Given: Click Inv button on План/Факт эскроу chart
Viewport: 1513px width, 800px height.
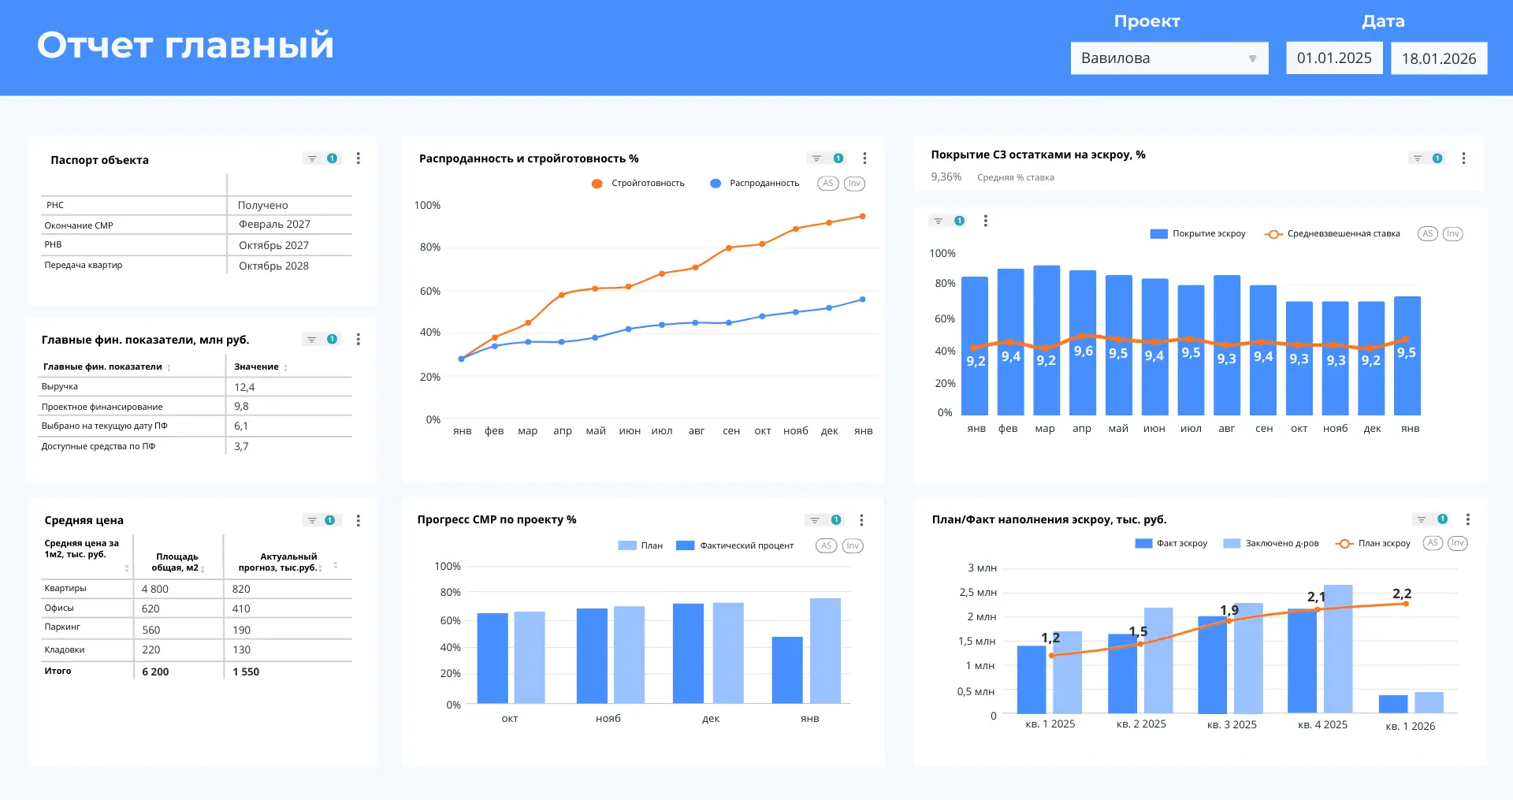Looking at the screenshot, I should point(1458,543).
